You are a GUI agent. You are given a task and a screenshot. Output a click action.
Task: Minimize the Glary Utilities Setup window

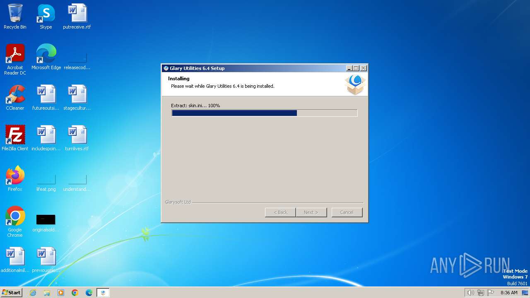coord(349,68)
